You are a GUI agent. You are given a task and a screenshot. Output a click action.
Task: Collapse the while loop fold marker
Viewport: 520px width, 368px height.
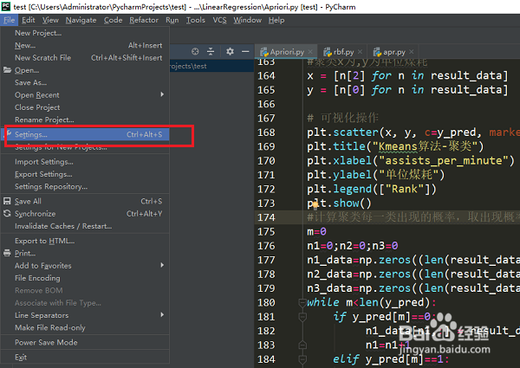point(302,302)
